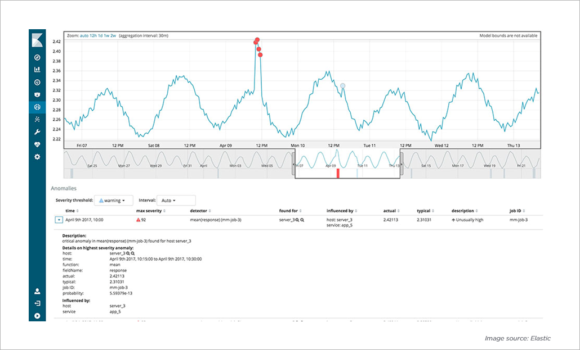Open the Visualize section
Screen dimensions: 580x350
pyautogui.click(x=37, y=70)
